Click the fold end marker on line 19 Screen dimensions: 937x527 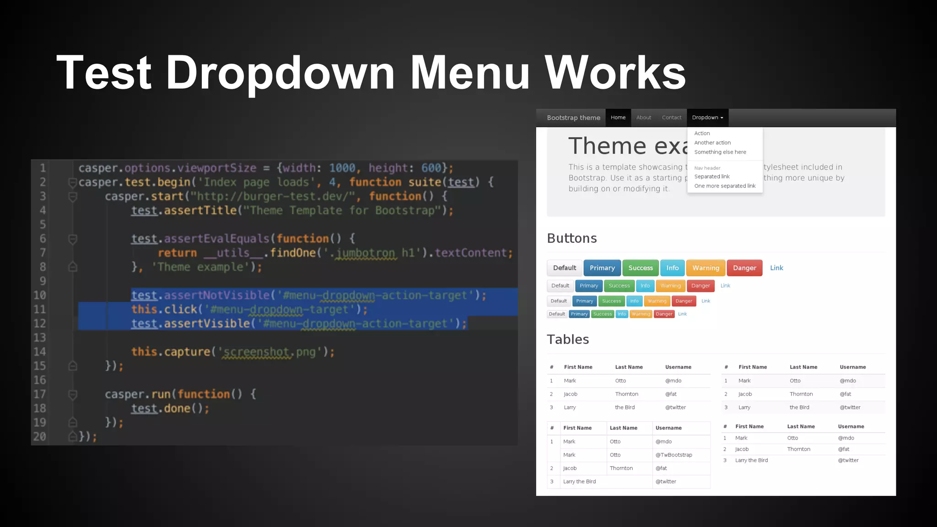click(72, 422)
